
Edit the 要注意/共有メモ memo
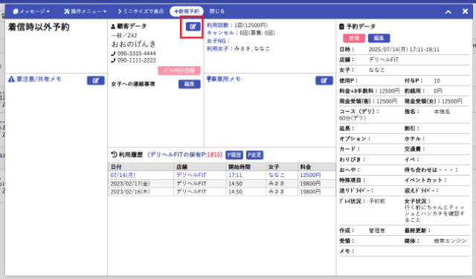(x=96, y=80)
